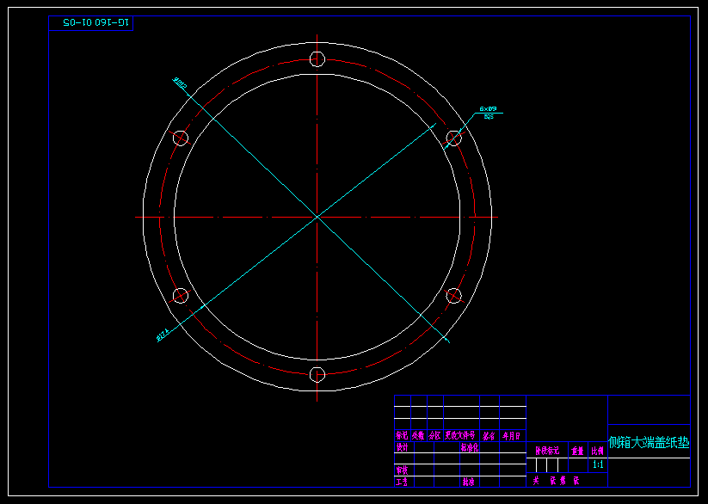Select the drawing title 侧箱大端盖纸垫
This screenshot has height=504, width=708.
(x=649, y=442)
